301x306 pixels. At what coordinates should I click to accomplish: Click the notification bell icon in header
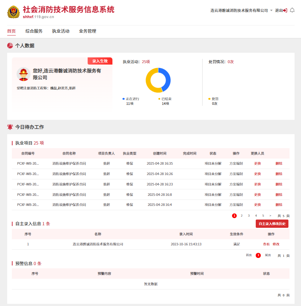pos(292,10)
